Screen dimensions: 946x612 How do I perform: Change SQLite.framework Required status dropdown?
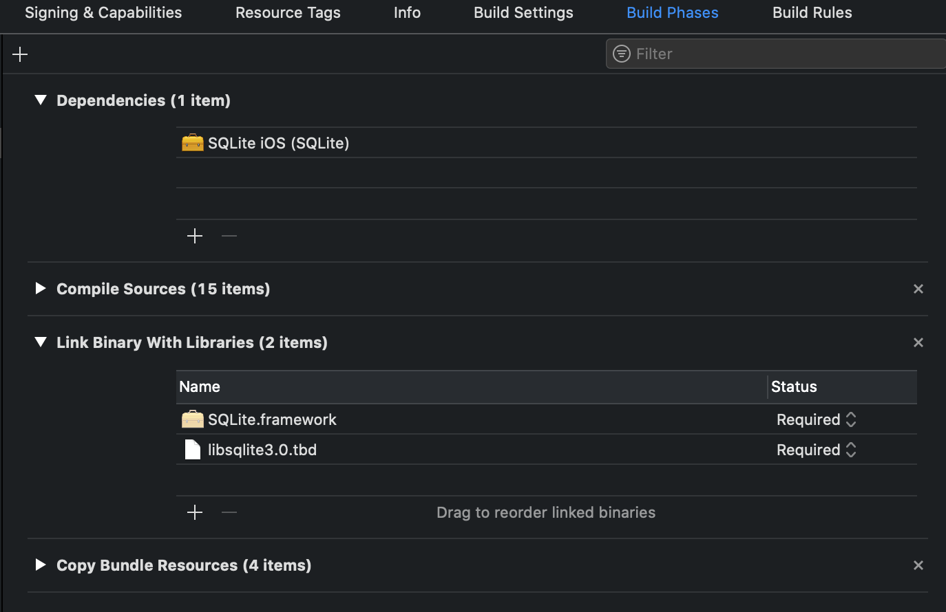click(817, 419)
